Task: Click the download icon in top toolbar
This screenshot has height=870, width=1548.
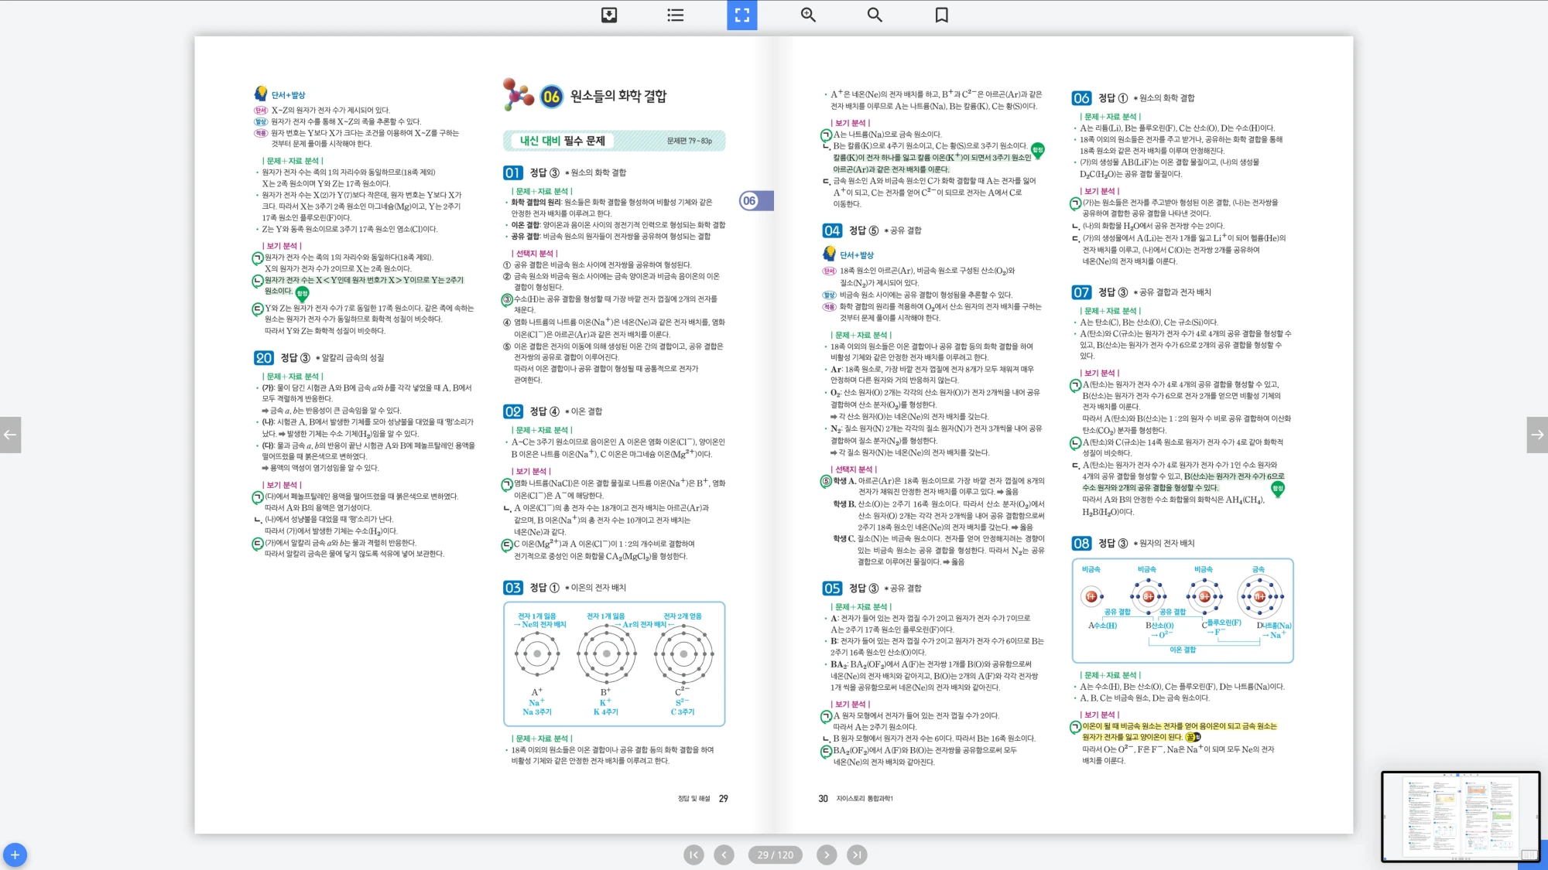Action: pos(609,15)
